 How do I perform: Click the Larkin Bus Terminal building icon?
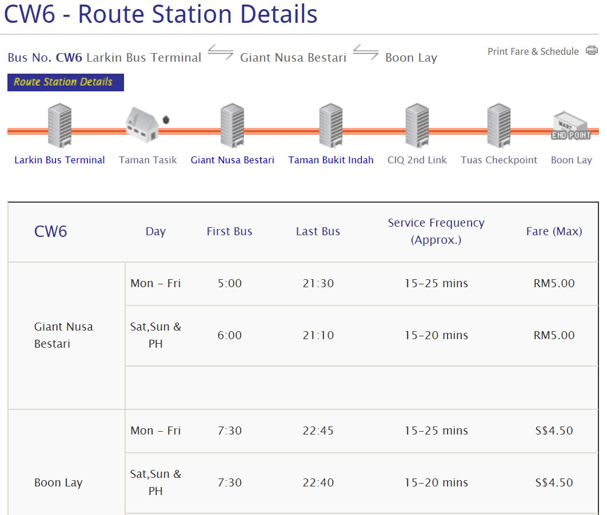click(60, 126)
